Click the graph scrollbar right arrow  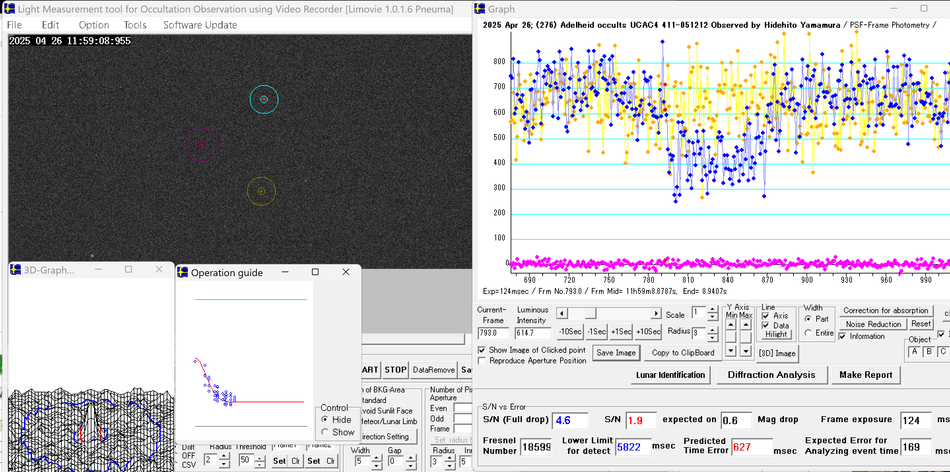656,314
